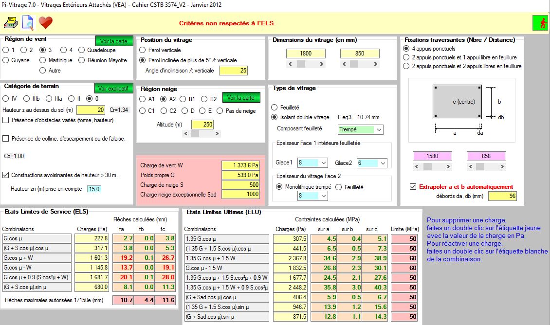Click the glazing width 1800 field
Viewport: 550px width, 325px height.
306,54
